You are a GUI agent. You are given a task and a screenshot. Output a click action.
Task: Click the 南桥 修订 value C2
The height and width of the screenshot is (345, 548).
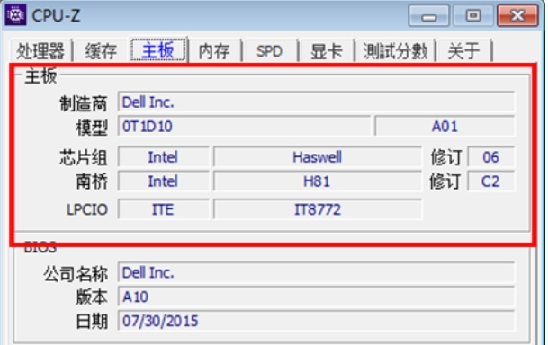[x=490, y=181]
